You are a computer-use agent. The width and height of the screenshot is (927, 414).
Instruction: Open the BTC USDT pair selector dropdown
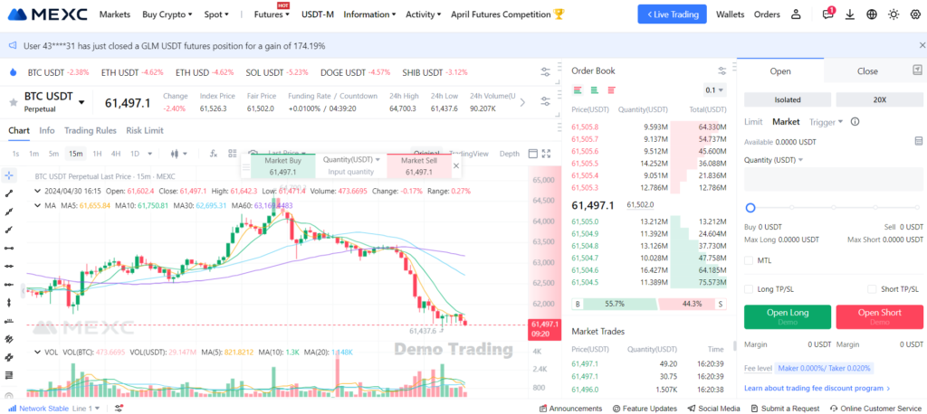click(81, 102)
